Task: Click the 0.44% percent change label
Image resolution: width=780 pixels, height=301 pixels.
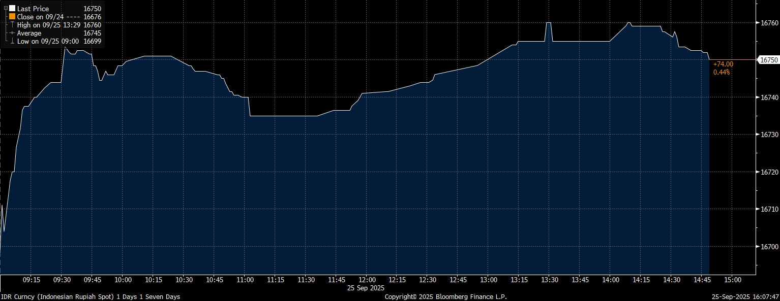Action: pyautogui.click(x=722, y=72)
